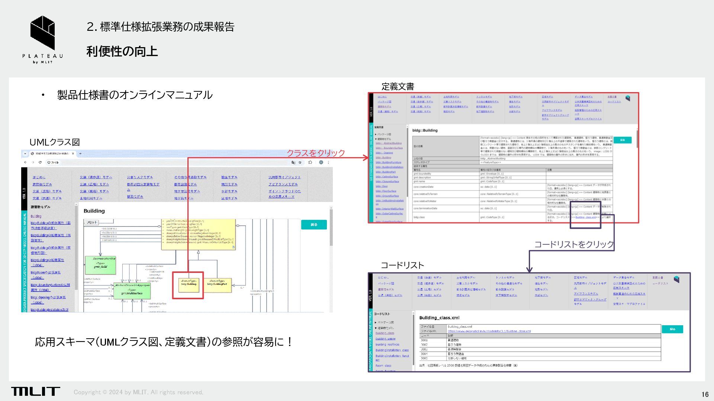Click the リセット button on UML diagram
Viewport: 714px width, 401px height.
pos(91,222)
